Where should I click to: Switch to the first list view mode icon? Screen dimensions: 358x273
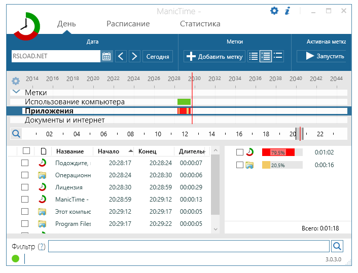click(254, 56)
